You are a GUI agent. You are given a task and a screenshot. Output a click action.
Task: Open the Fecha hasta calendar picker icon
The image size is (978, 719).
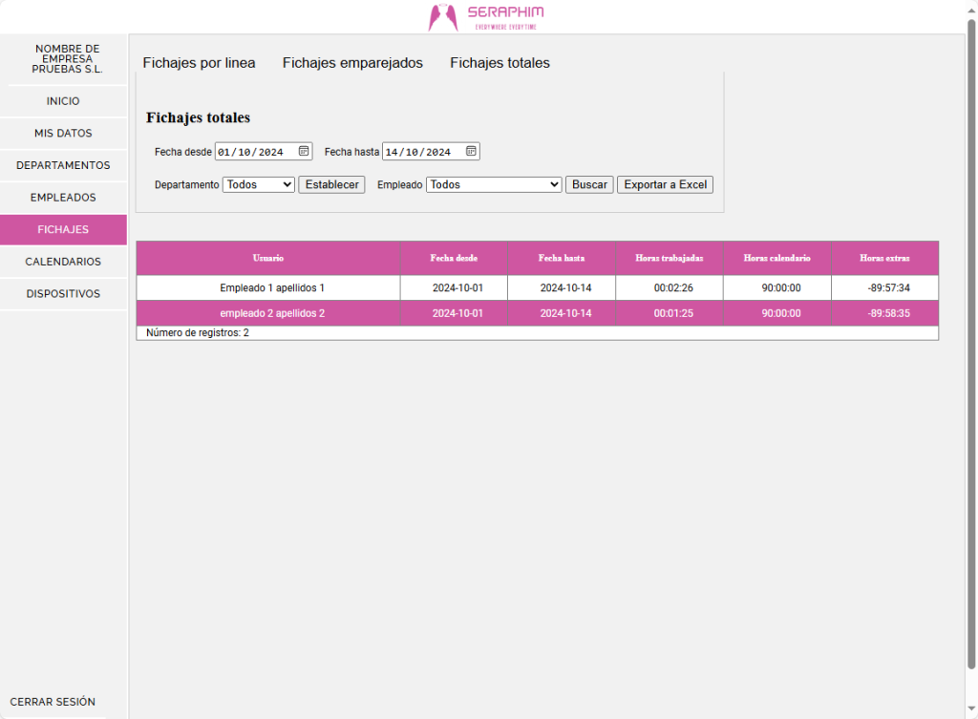click(x=471, y=151)
